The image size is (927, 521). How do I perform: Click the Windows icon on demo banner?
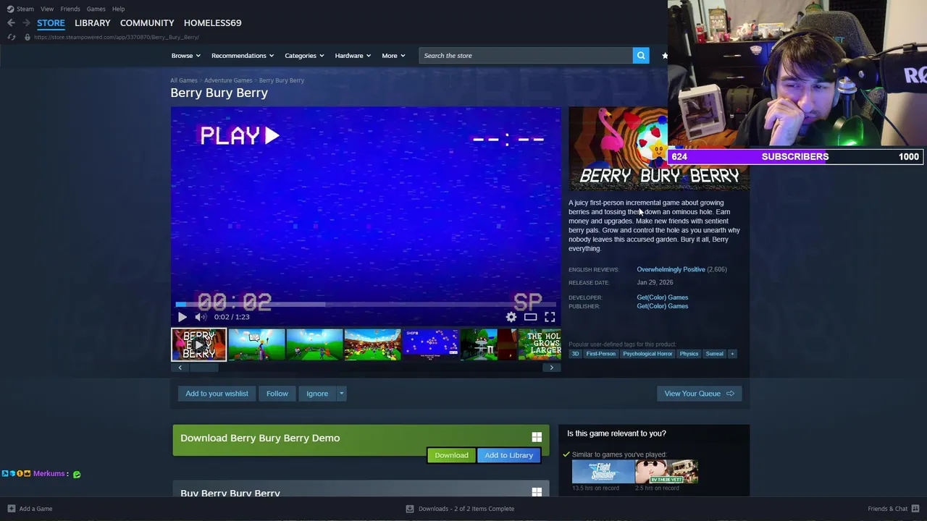[537, 438]
